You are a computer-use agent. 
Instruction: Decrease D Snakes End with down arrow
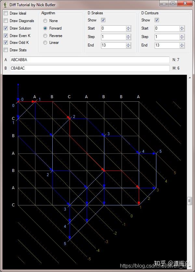[x=128, y=47]
